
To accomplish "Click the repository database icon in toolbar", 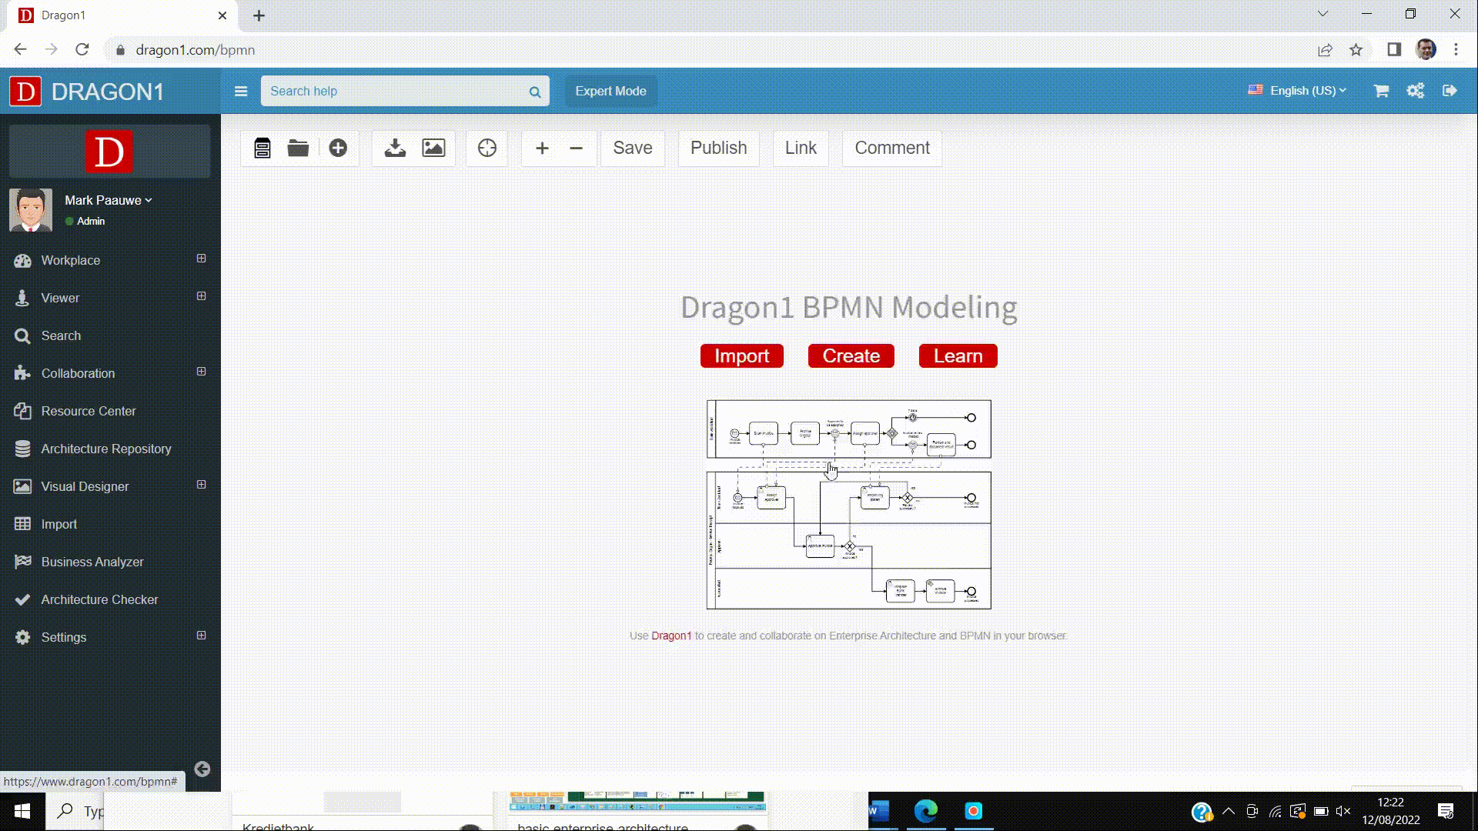I will (x=262, y=149).
